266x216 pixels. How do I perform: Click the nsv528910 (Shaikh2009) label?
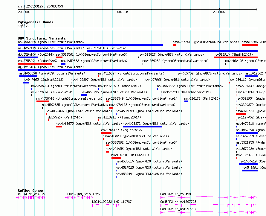233,54
